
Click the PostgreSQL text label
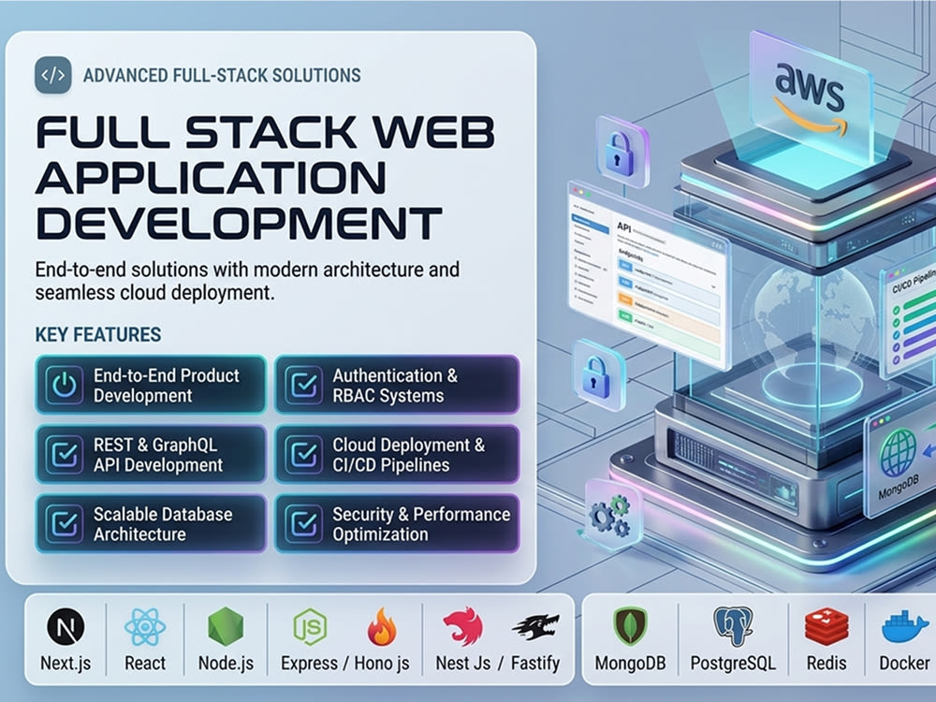733,664
